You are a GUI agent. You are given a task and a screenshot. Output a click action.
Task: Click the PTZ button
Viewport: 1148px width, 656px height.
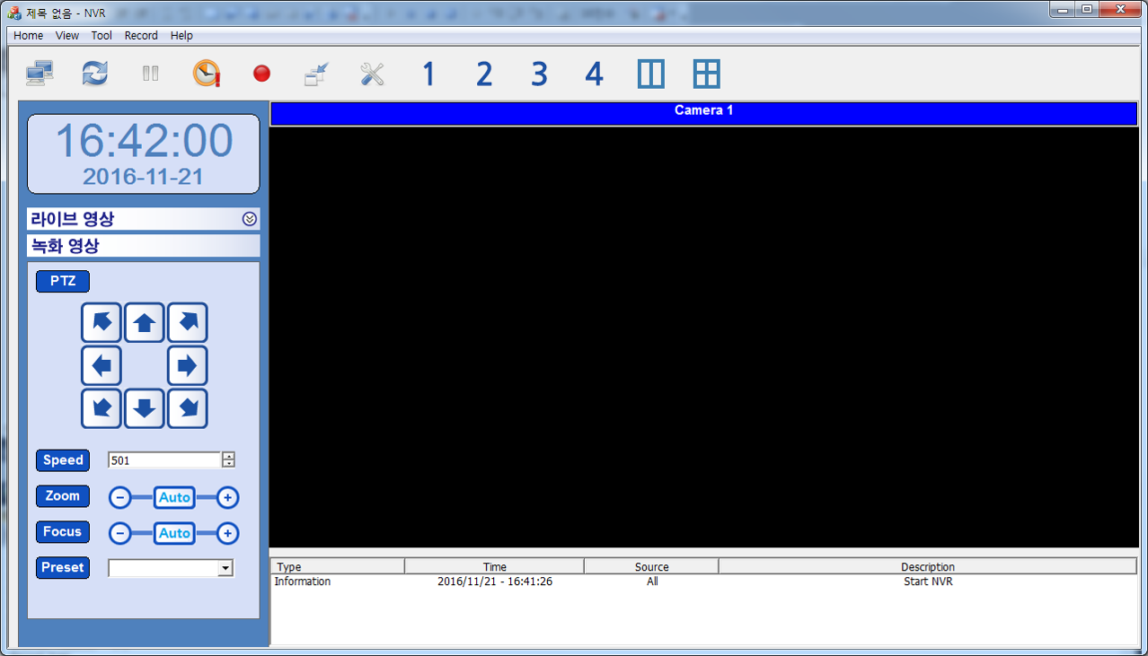coord(63,281)
